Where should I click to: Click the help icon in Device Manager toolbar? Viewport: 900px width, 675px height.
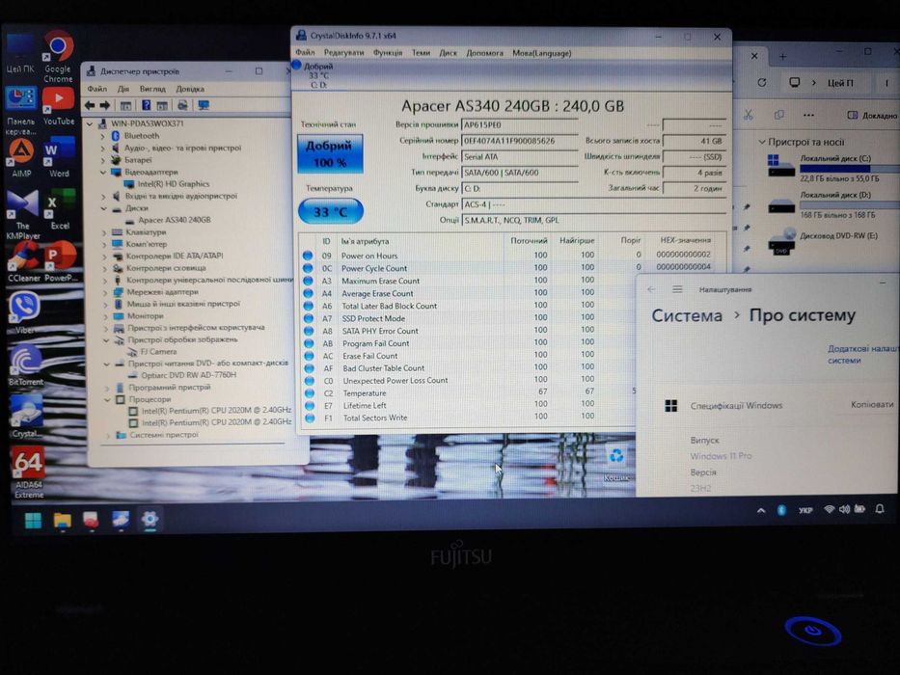tap(147, 105)
